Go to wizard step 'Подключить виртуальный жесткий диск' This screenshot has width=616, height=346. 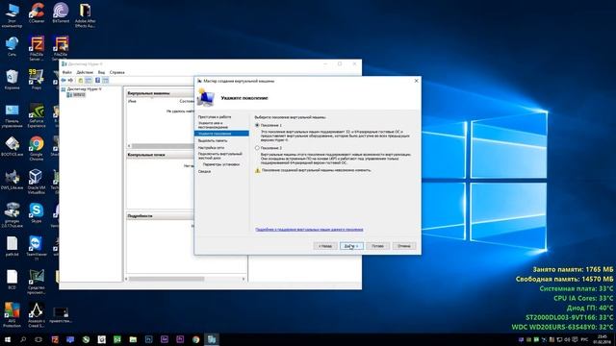pyautogui.click(x=220, y=156)
